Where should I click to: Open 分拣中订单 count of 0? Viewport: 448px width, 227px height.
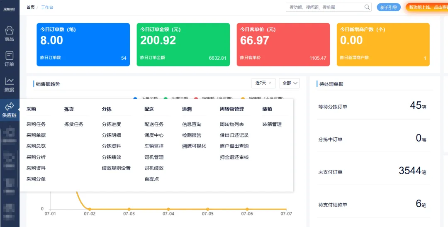coord(421,138)
